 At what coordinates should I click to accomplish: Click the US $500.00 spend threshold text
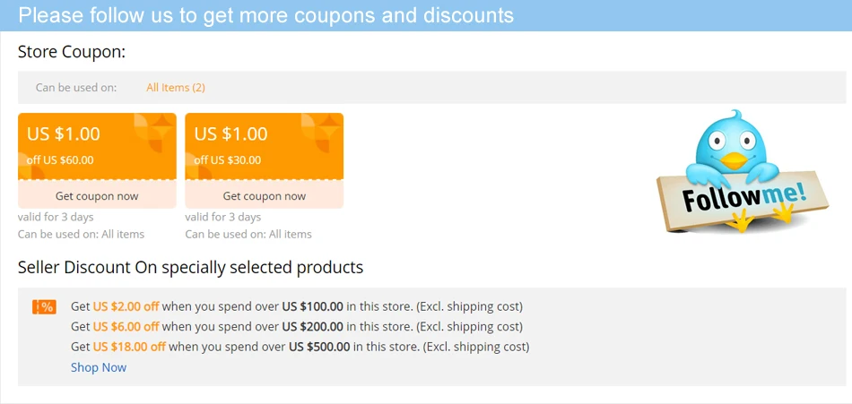pyautogui.click(x=319, y=346)
